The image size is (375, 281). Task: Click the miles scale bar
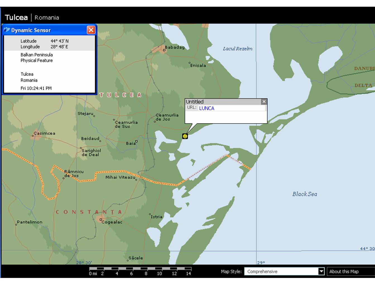click(140, 269)
